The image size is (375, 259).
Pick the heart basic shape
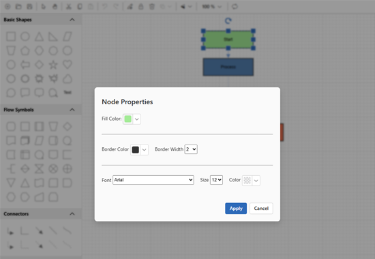point(67,65)
